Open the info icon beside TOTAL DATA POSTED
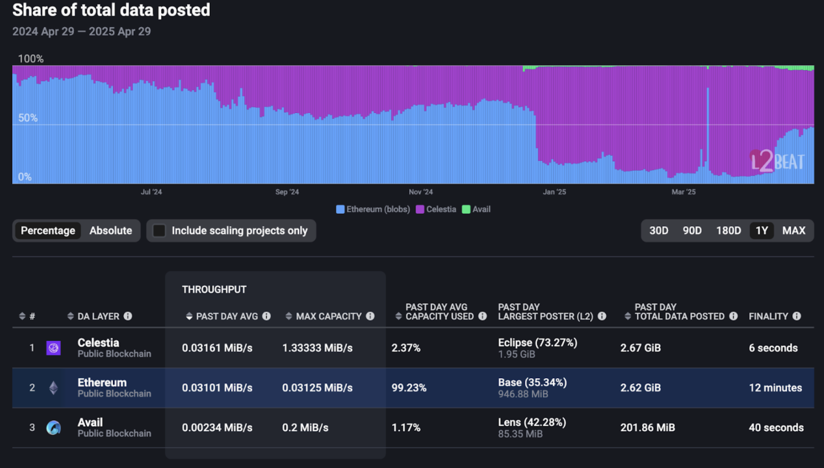Image resolution: width=824 pixels, height=468 pixels. 734,316
